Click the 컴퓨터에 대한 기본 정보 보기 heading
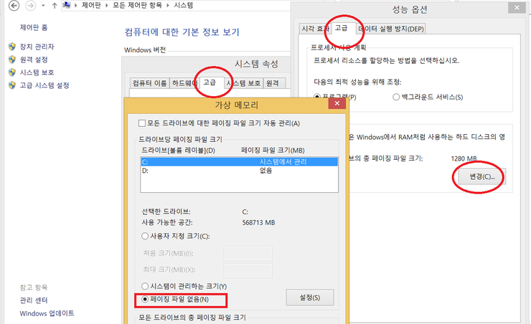The height and width of the screenshot is (324, 531). [182, 32]
